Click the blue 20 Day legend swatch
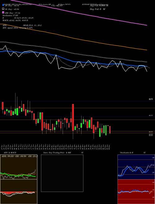Screen dimensions: 155x204 pos(3,6)
